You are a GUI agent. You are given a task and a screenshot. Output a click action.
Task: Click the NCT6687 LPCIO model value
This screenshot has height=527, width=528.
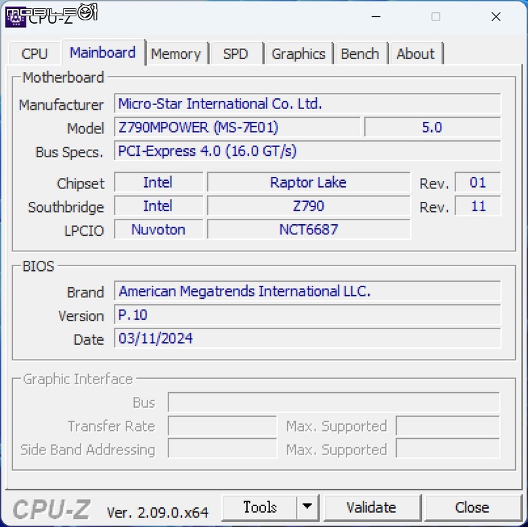pyautogui.click(x=309, y=230)
